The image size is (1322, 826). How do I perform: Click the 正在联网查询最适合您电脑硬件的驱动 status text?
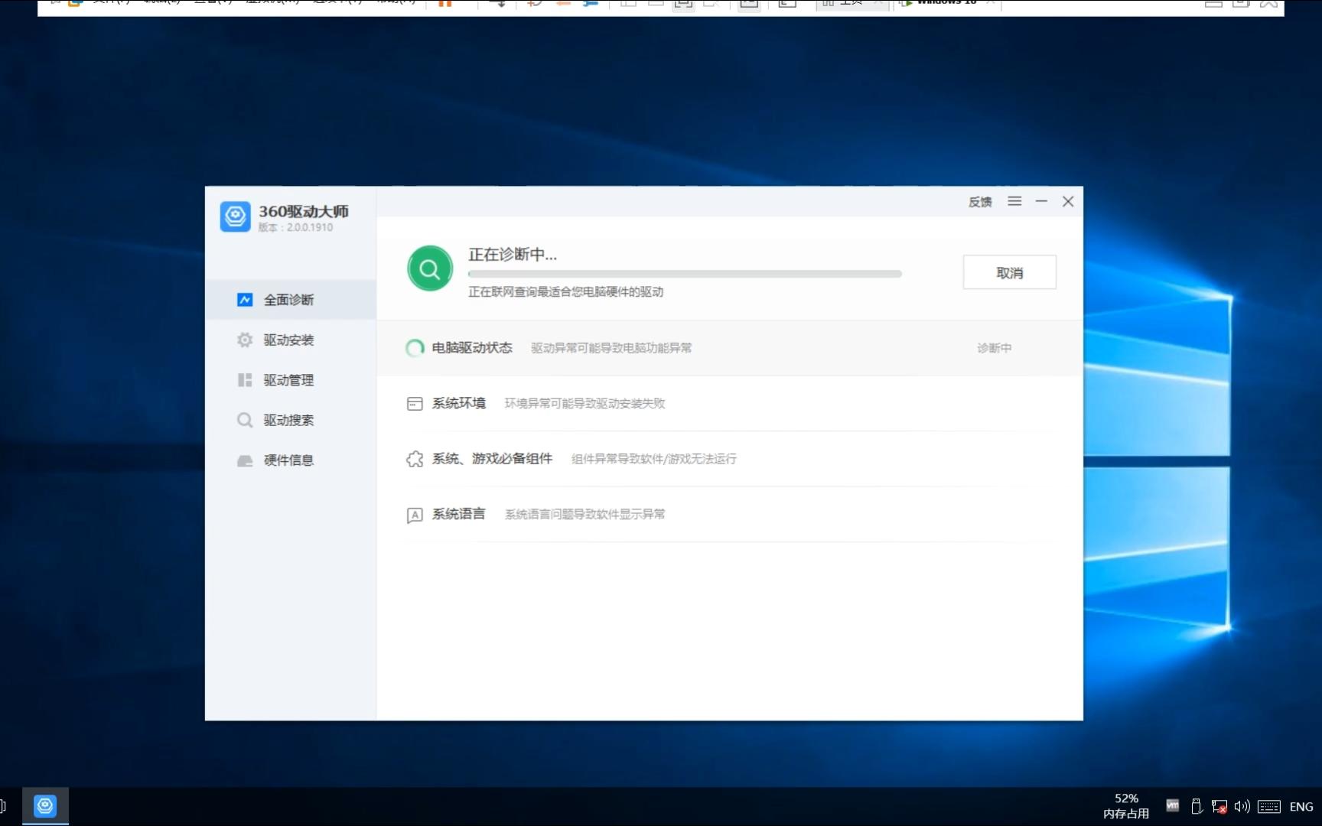565,291
